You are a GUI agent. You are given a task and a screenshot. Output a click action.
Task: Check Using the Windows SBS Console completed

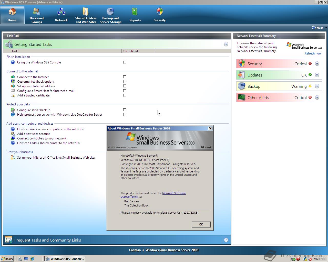[x=125, y=62]
